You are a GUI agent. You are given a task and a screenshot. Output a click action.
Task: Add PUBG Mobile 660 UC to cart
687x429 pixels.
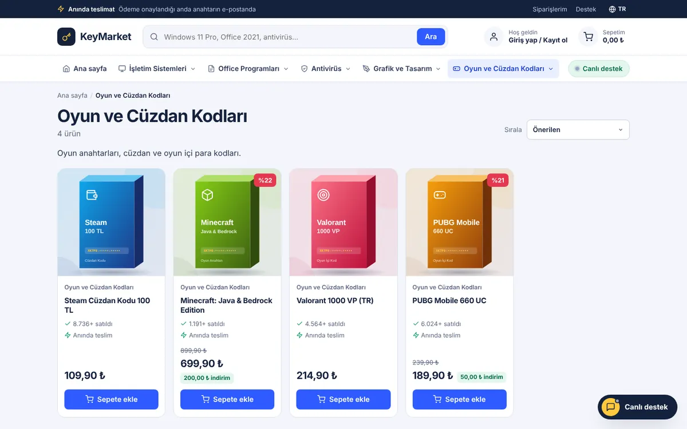click(x=459, y=399)
